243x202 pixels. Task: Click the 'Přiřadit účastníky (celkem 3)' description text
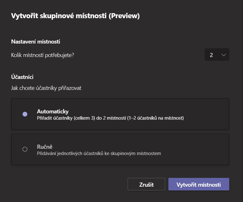[x=66, y=118]
